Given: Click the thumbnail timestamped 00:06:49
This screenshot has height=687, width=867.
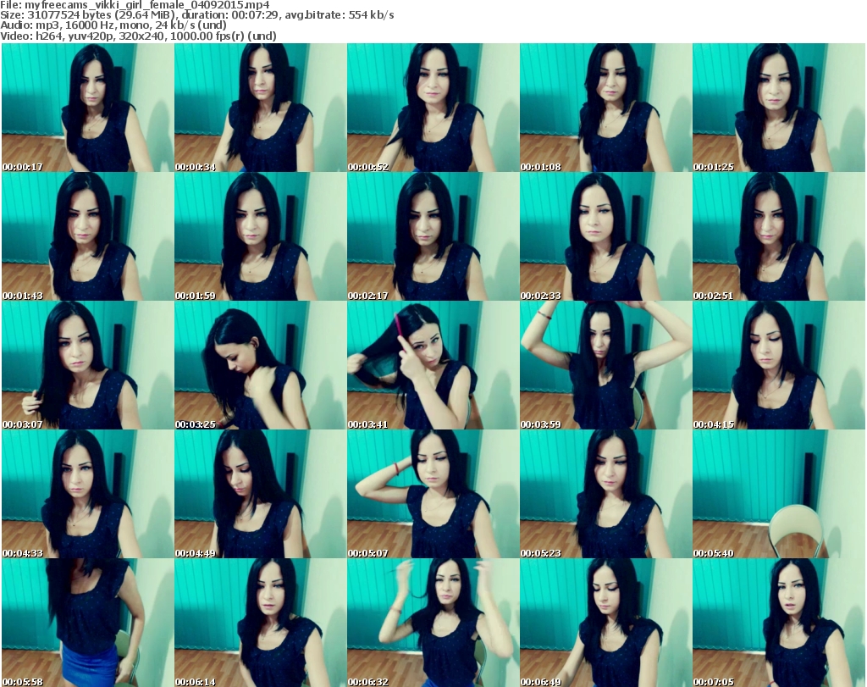Looking at the screenshot, I should pyautogui.click(x=605, y=623).
